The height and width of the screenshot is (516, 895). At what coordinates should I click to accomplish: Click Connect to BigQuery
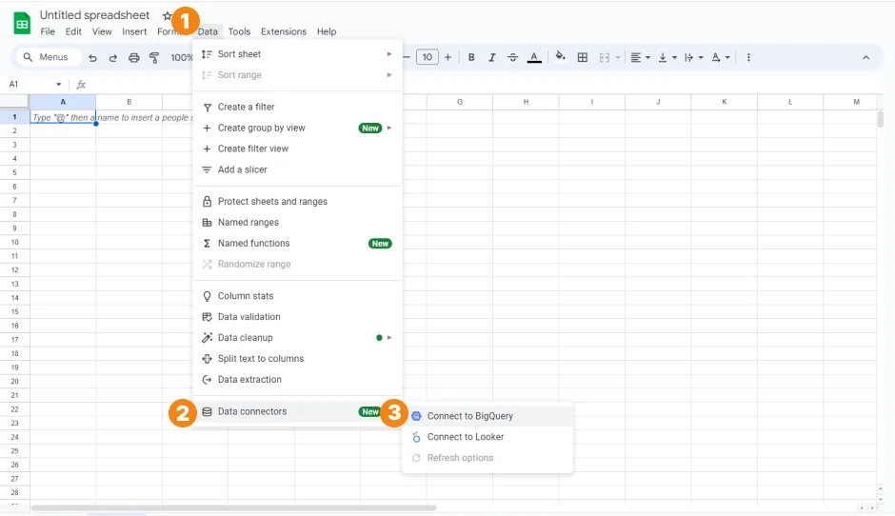tap(487, 416)
